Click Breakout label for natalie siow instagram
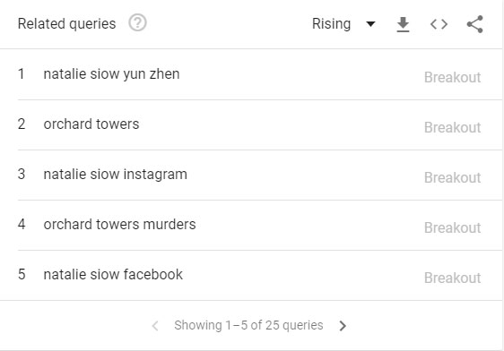This screenshot has width=504, height=351. point(452,177)
